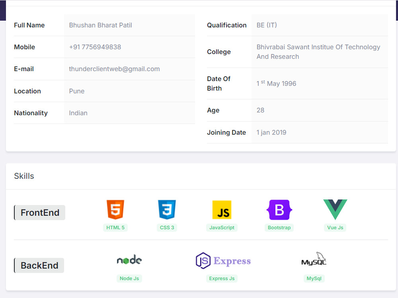Click the College field label

click(219, 52)
